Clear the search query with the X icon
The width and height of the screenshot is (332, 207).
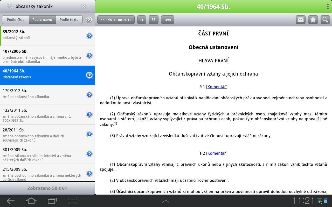tap(84, 6)
